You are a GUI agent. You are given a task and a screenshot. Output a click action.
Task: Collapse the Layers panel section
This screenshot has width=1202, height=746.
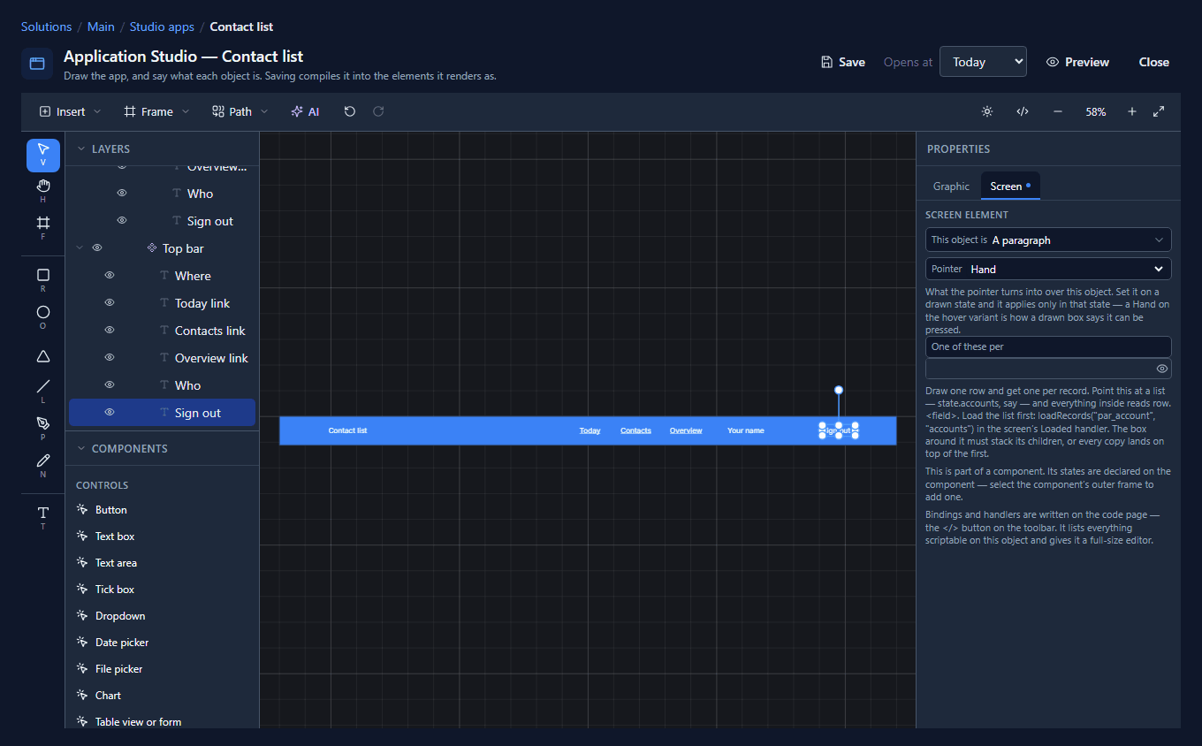click(x=81, y=149)
